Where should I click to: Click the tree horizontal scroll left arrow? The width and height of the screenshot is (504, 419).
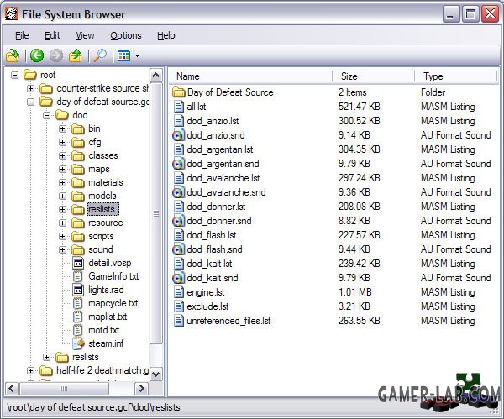[x=12, y=389]
